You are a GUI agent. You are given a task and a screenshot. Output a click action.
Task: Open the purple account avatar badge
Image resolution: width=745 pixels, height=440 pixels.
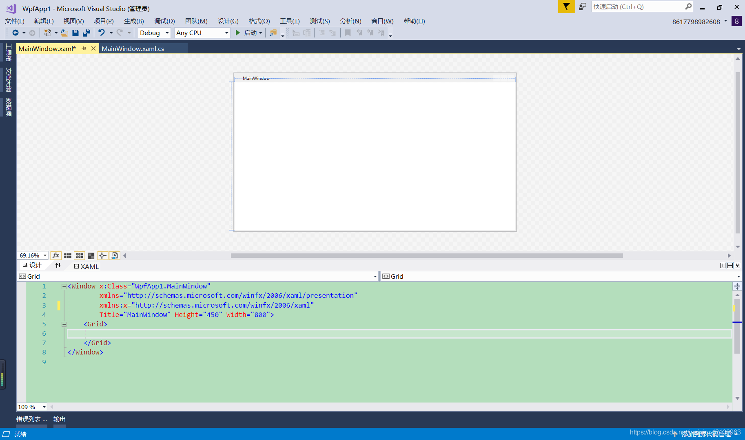tap(736, 21)
